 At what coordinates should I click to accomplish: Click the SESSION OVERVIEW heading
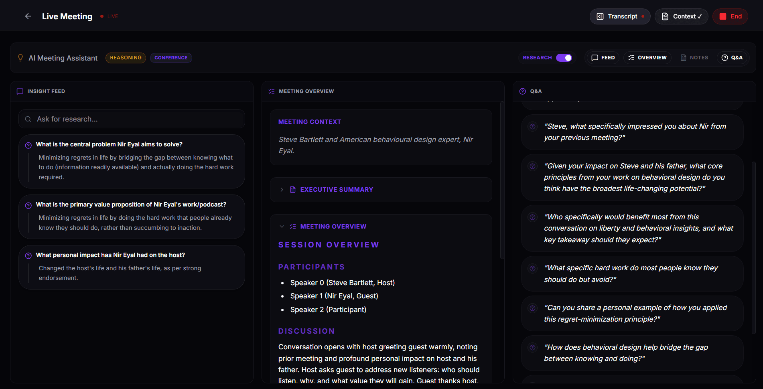pyautogui.click(x=329, y=245)
